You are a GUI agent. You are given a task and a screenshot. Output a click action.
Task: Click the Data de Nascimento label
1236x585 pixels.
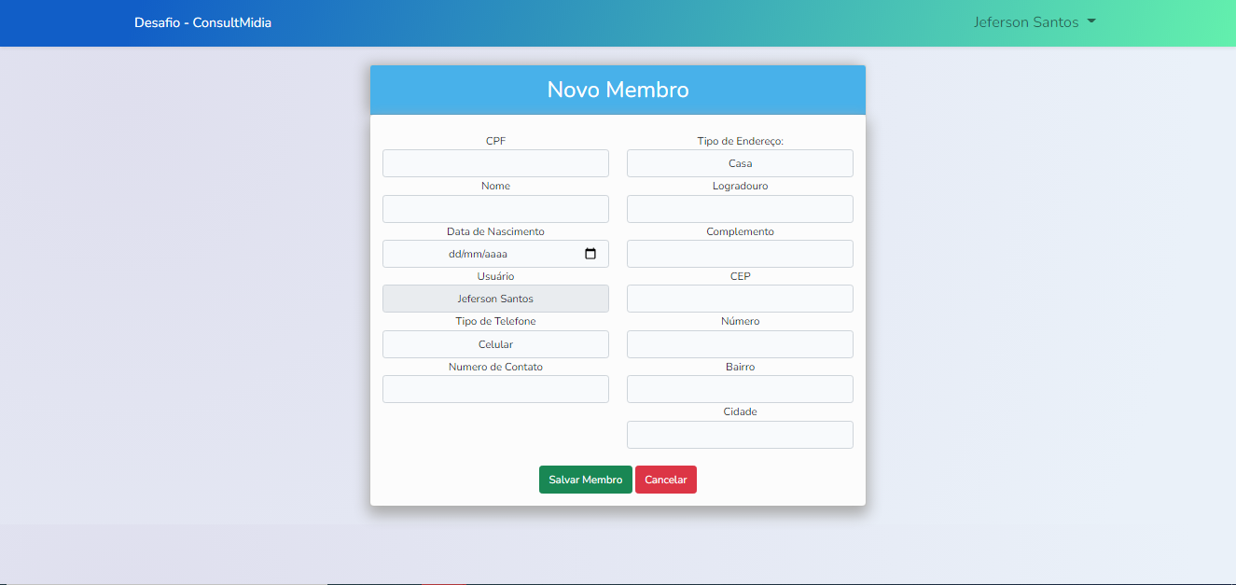click(495, 231)
